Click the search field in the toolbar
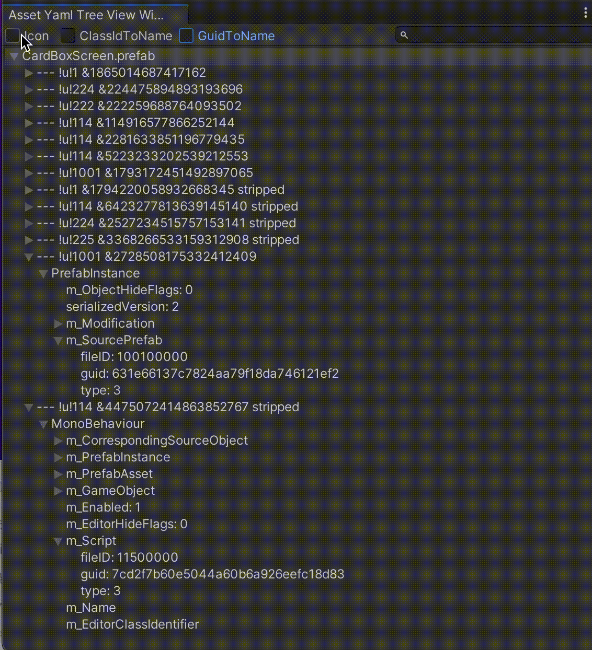The width and height of the screenshot is (592, 650). (x=494, y=35)
